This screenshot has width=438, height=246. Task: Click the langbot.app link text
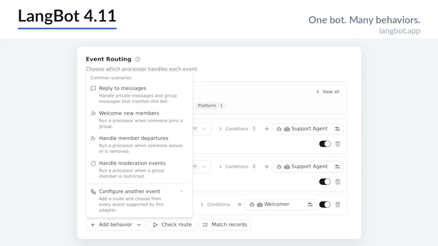pos(400,31)
